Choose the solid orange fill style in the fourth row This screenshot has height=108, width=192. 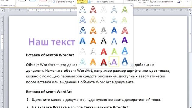coord(93,41)
